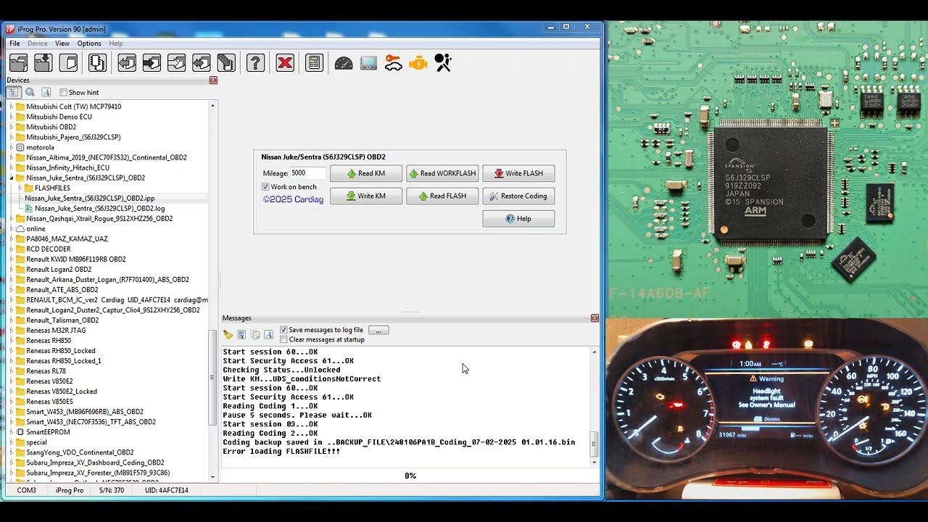Expand the RCD DECODER folder
The image size is (928, 522).
(12, 249)
